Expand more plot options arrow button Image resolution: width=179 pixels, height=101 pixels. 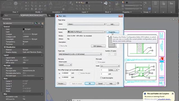118,83
